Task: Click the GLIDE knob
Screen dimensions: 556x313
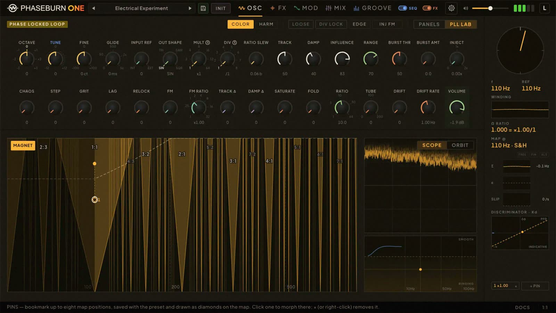Action: pyautogui.click(x=113, y=58)
